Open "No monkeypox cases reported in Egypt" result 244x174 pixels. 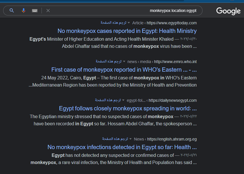click(x=127, y=31)
